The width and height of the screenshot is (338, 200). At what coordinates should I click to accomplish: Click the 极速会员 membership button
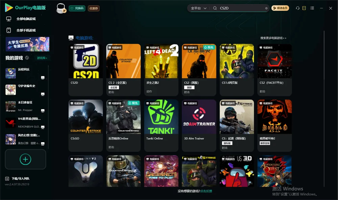coord(280,8)
